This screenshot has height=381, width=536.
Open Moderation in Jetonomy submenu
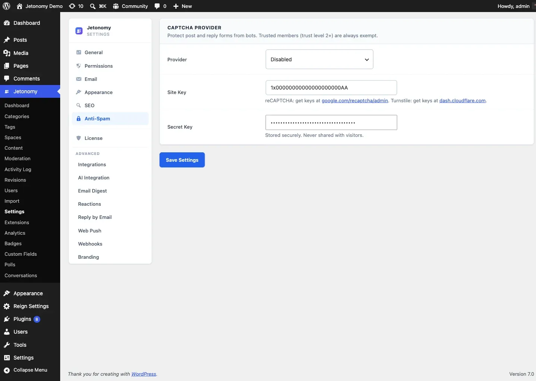pos(17,159)
